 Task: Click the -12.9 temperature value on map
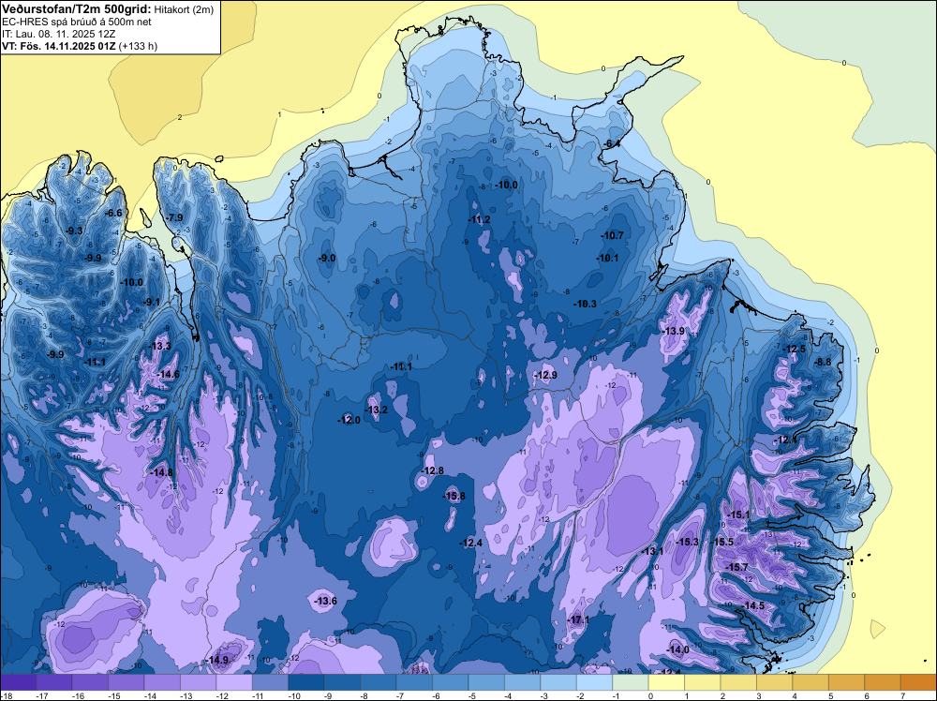click(545, 375)
